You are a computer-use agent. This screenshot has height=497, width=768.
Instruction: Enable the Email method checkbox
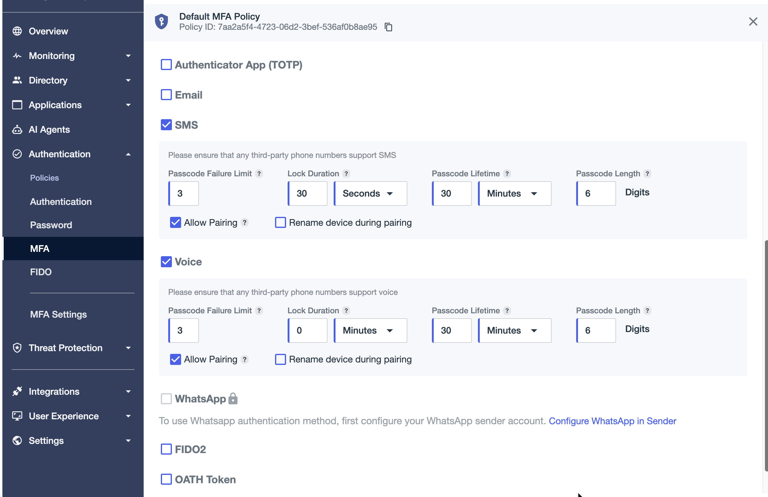coord(166,95)
